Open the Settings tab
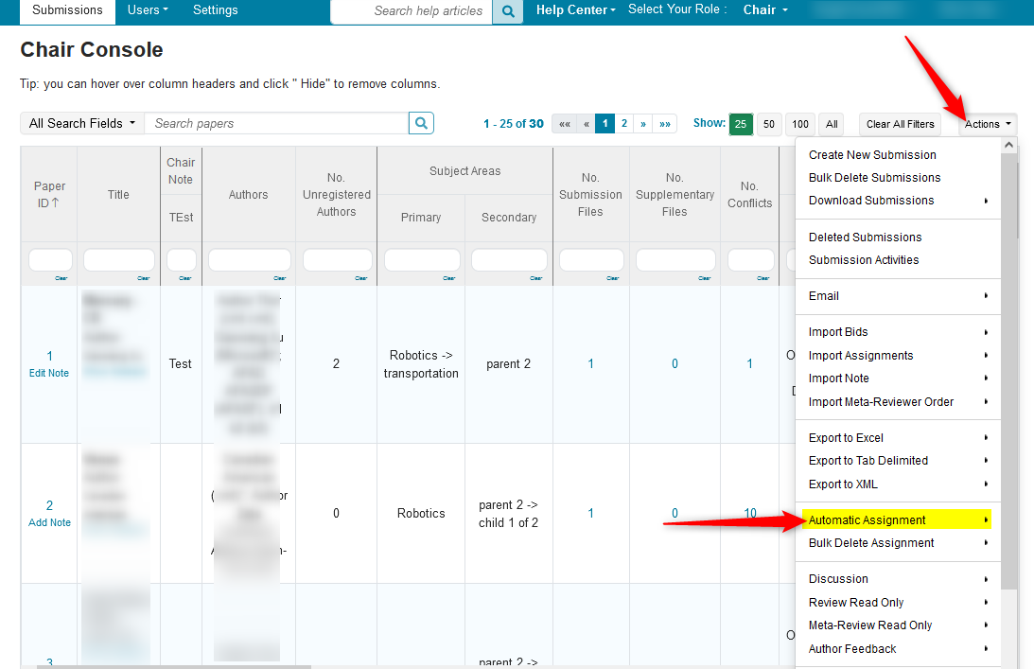The height and width of the screenshot is (669, 1034). (215, 10)
